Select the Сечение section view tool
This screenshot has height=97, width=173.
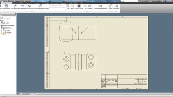[x=23, y=7]
